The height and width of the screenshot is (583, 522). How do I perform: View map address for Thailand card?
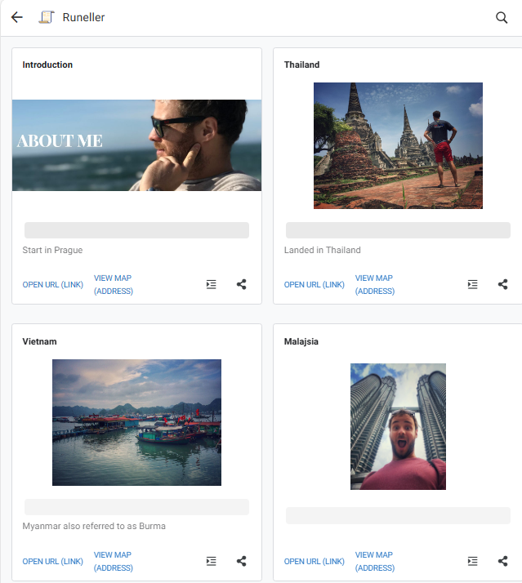tap(375, 284)
